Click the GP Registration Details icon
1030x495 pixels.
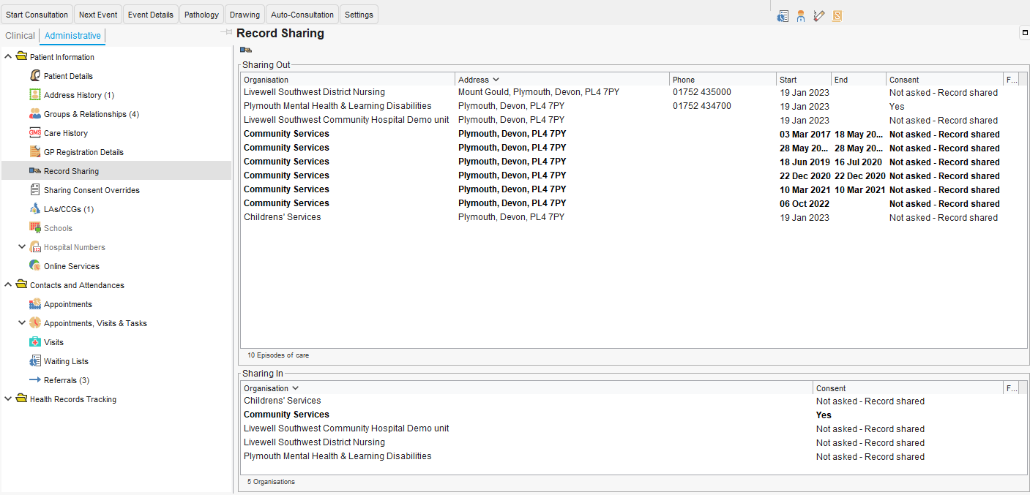point(35,152)
